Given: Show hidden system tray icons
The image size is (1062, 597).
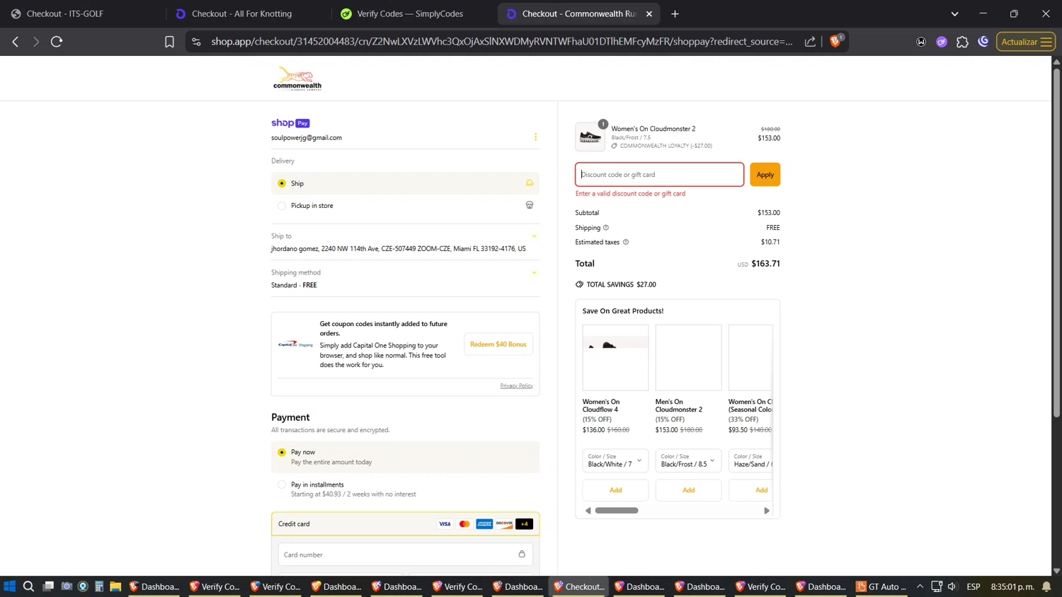Looking at the screenshot, I should [x=920, y=586].
